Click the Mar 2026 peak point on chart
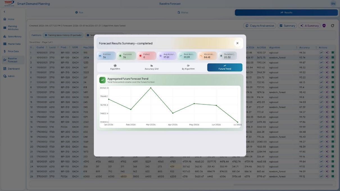Viewport: 340px width, 191px height. coord(151,88)
